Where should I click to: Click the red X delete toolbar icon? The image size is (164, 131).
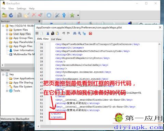(34, 15)
